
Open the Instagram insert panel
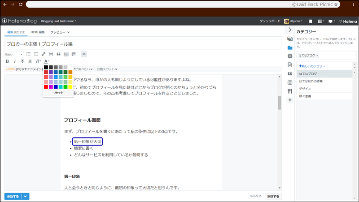click(x=290, y=82)
